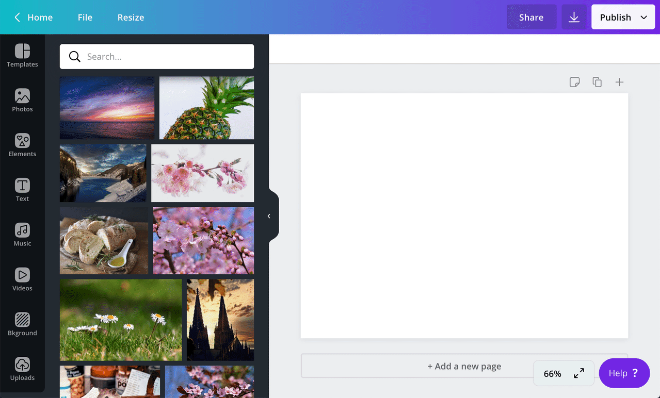The height and width of the screenshot is (398, 660).
Task: Open the Resize menu
Action: tap(131, 18)
